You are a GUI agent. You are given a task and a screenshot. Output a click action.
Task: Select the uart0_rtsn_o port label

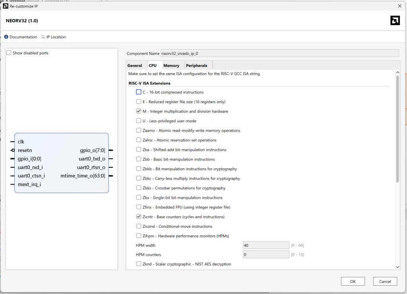click(x=91, y=167)
